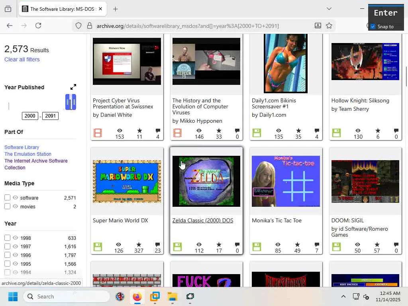Hide year 1997 with its eye icon

click(x=16, y=246)
